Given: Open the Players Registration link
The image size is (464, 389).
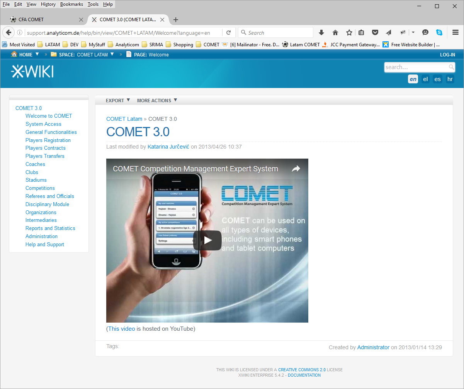Looking at the screenshot, I should (x=48, y=140).
